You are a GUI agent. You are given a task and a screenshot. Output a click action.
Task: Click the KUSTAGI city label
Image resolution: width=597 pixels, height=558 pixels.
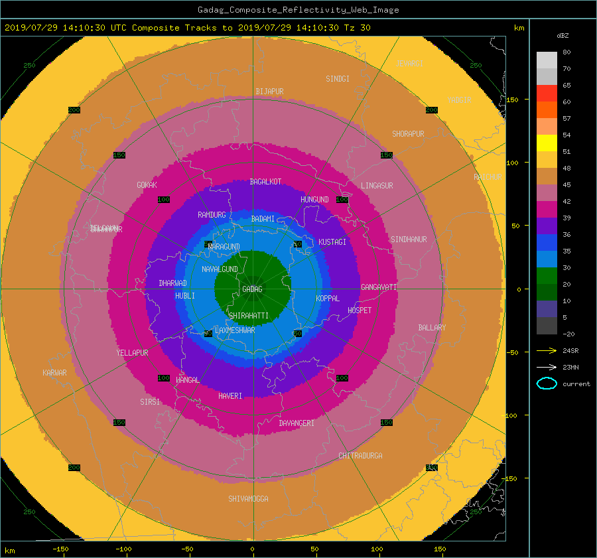tap(332, 242)
